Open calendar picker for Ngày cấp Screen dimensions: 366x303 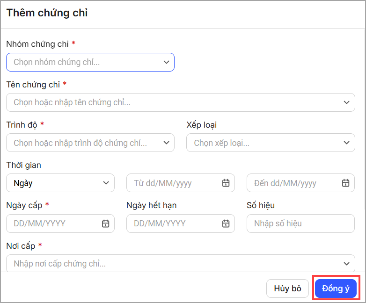click(105, 224)
